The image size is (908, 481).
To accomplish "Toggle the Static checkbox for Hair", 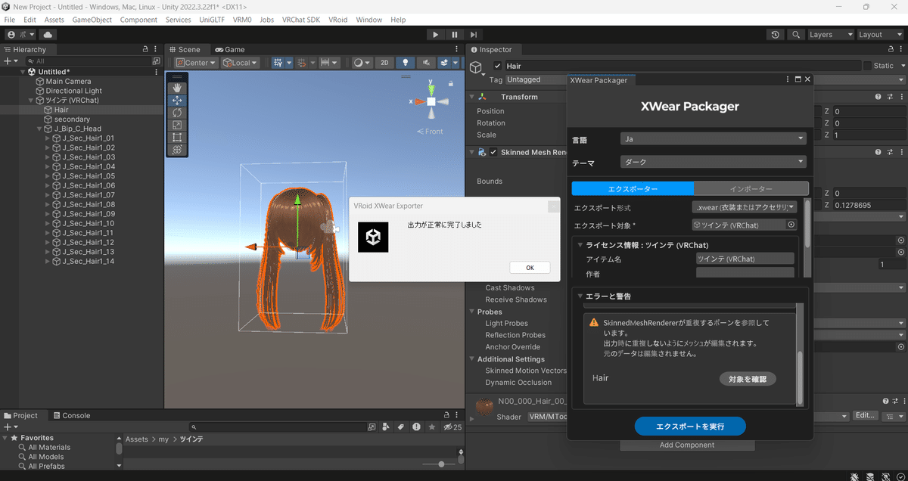I will (x=867, y=66).
